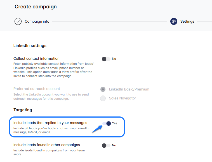212x162 pixels.
Task: Turn on include leads from other campaigns switch
Action: coord(106,146)
